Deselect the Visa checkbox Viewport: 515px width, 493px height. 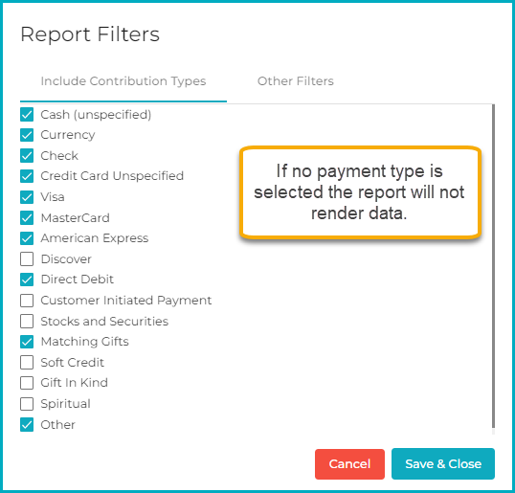coord(27,197)
